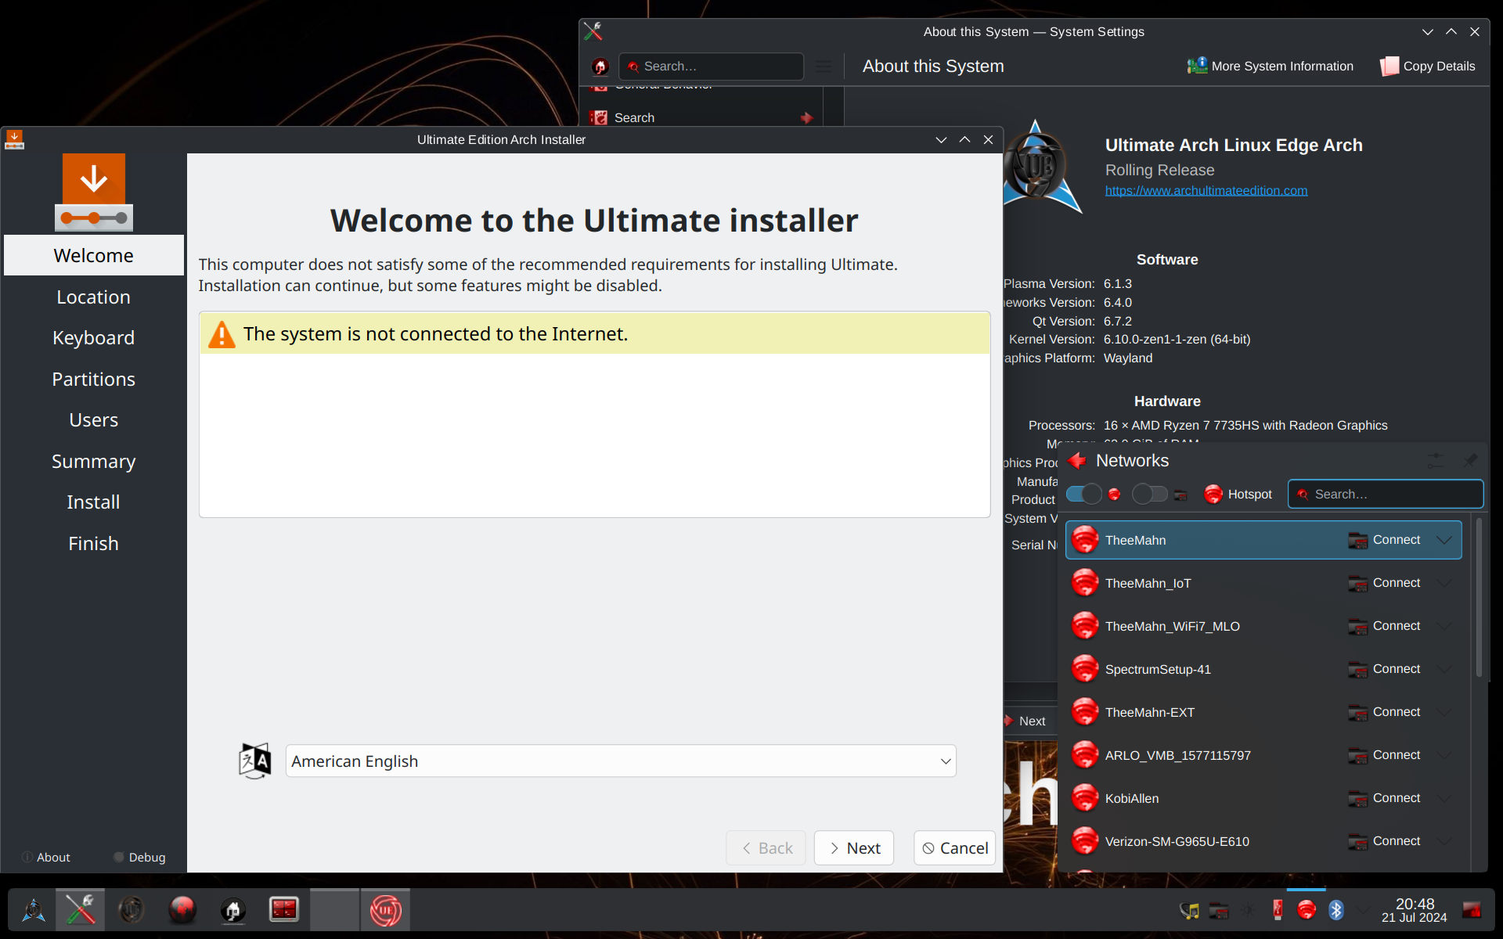This screenshot has width=1503, height=939.
Task: Click the red back arrow in Networks panel
Action: pyautogui.click(x=1077, y=461)
